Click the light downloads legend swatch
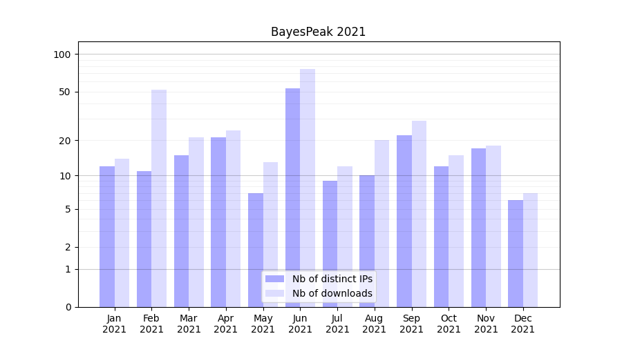 point(274,293)
